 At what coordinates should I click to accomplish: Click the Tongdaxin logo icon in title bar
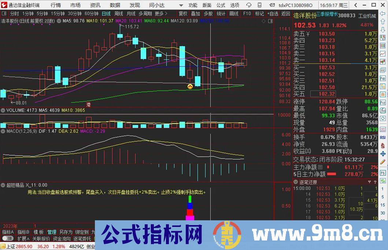[x=4, y=5]
